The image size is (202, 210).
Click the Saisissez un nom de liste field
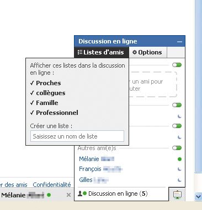point(77,136)
